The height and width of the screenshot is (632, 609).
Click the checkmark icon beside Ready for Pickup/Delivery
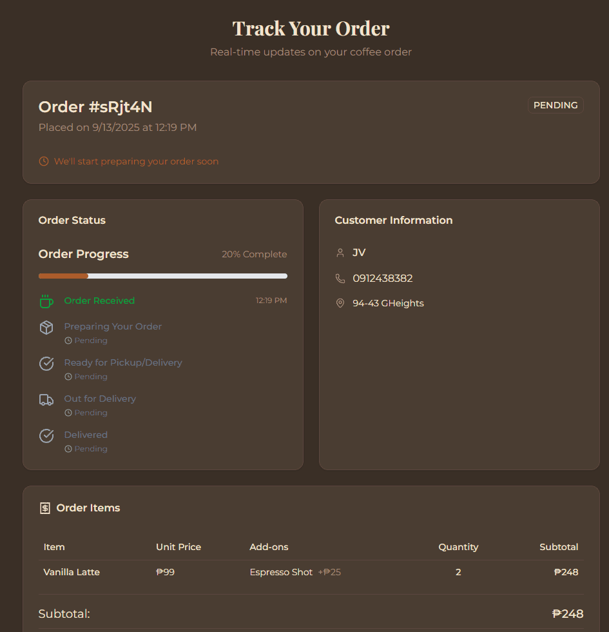tap(46, 364)
